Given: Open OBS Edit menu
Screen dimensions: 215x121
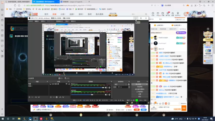Looking at the screenshot, I should click(x=37, y=21).
